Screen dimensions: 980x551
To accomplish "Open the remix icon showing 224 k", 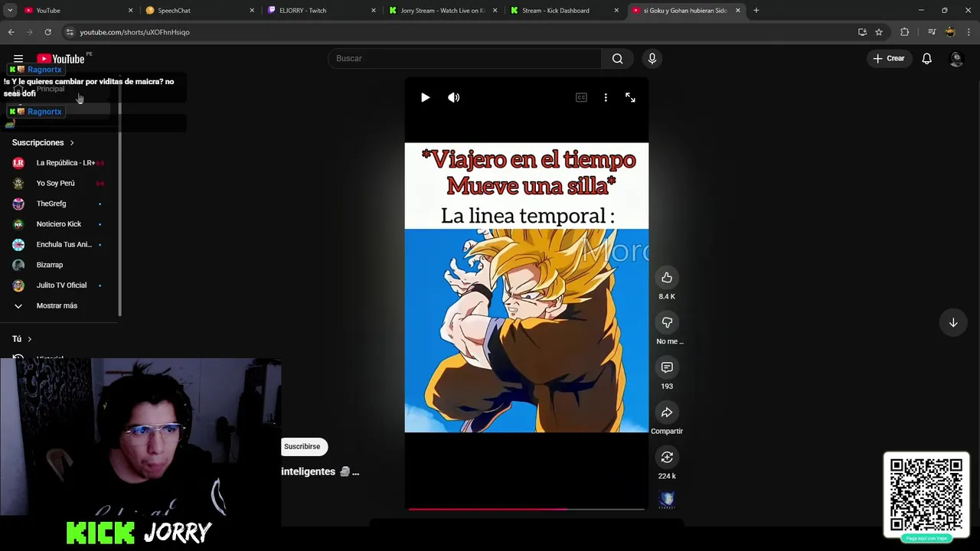I will pyautogui.click(x=667, y=458).
